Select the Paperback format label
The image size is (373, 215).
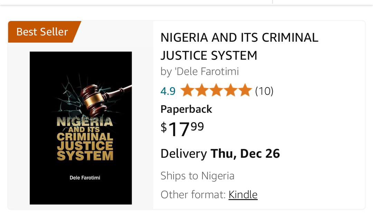(x=186, y=109)
